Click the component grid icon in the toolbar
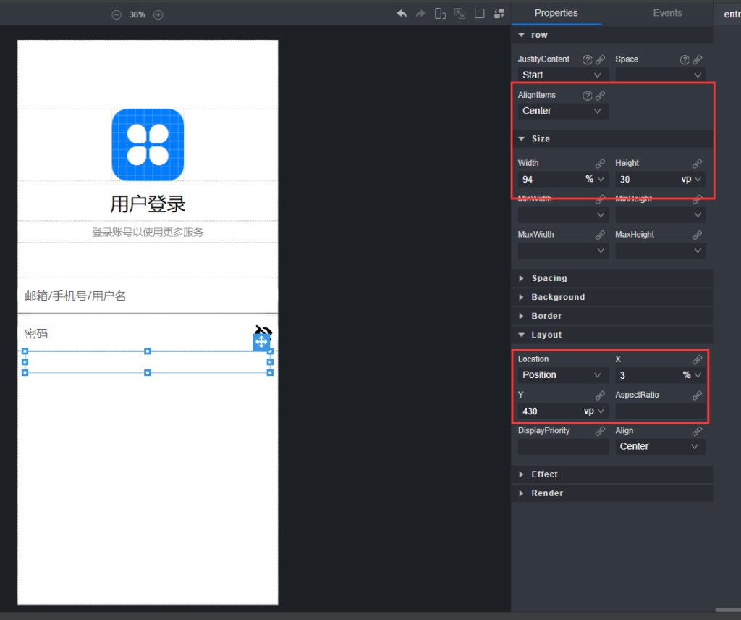 (x=499, y=14)
